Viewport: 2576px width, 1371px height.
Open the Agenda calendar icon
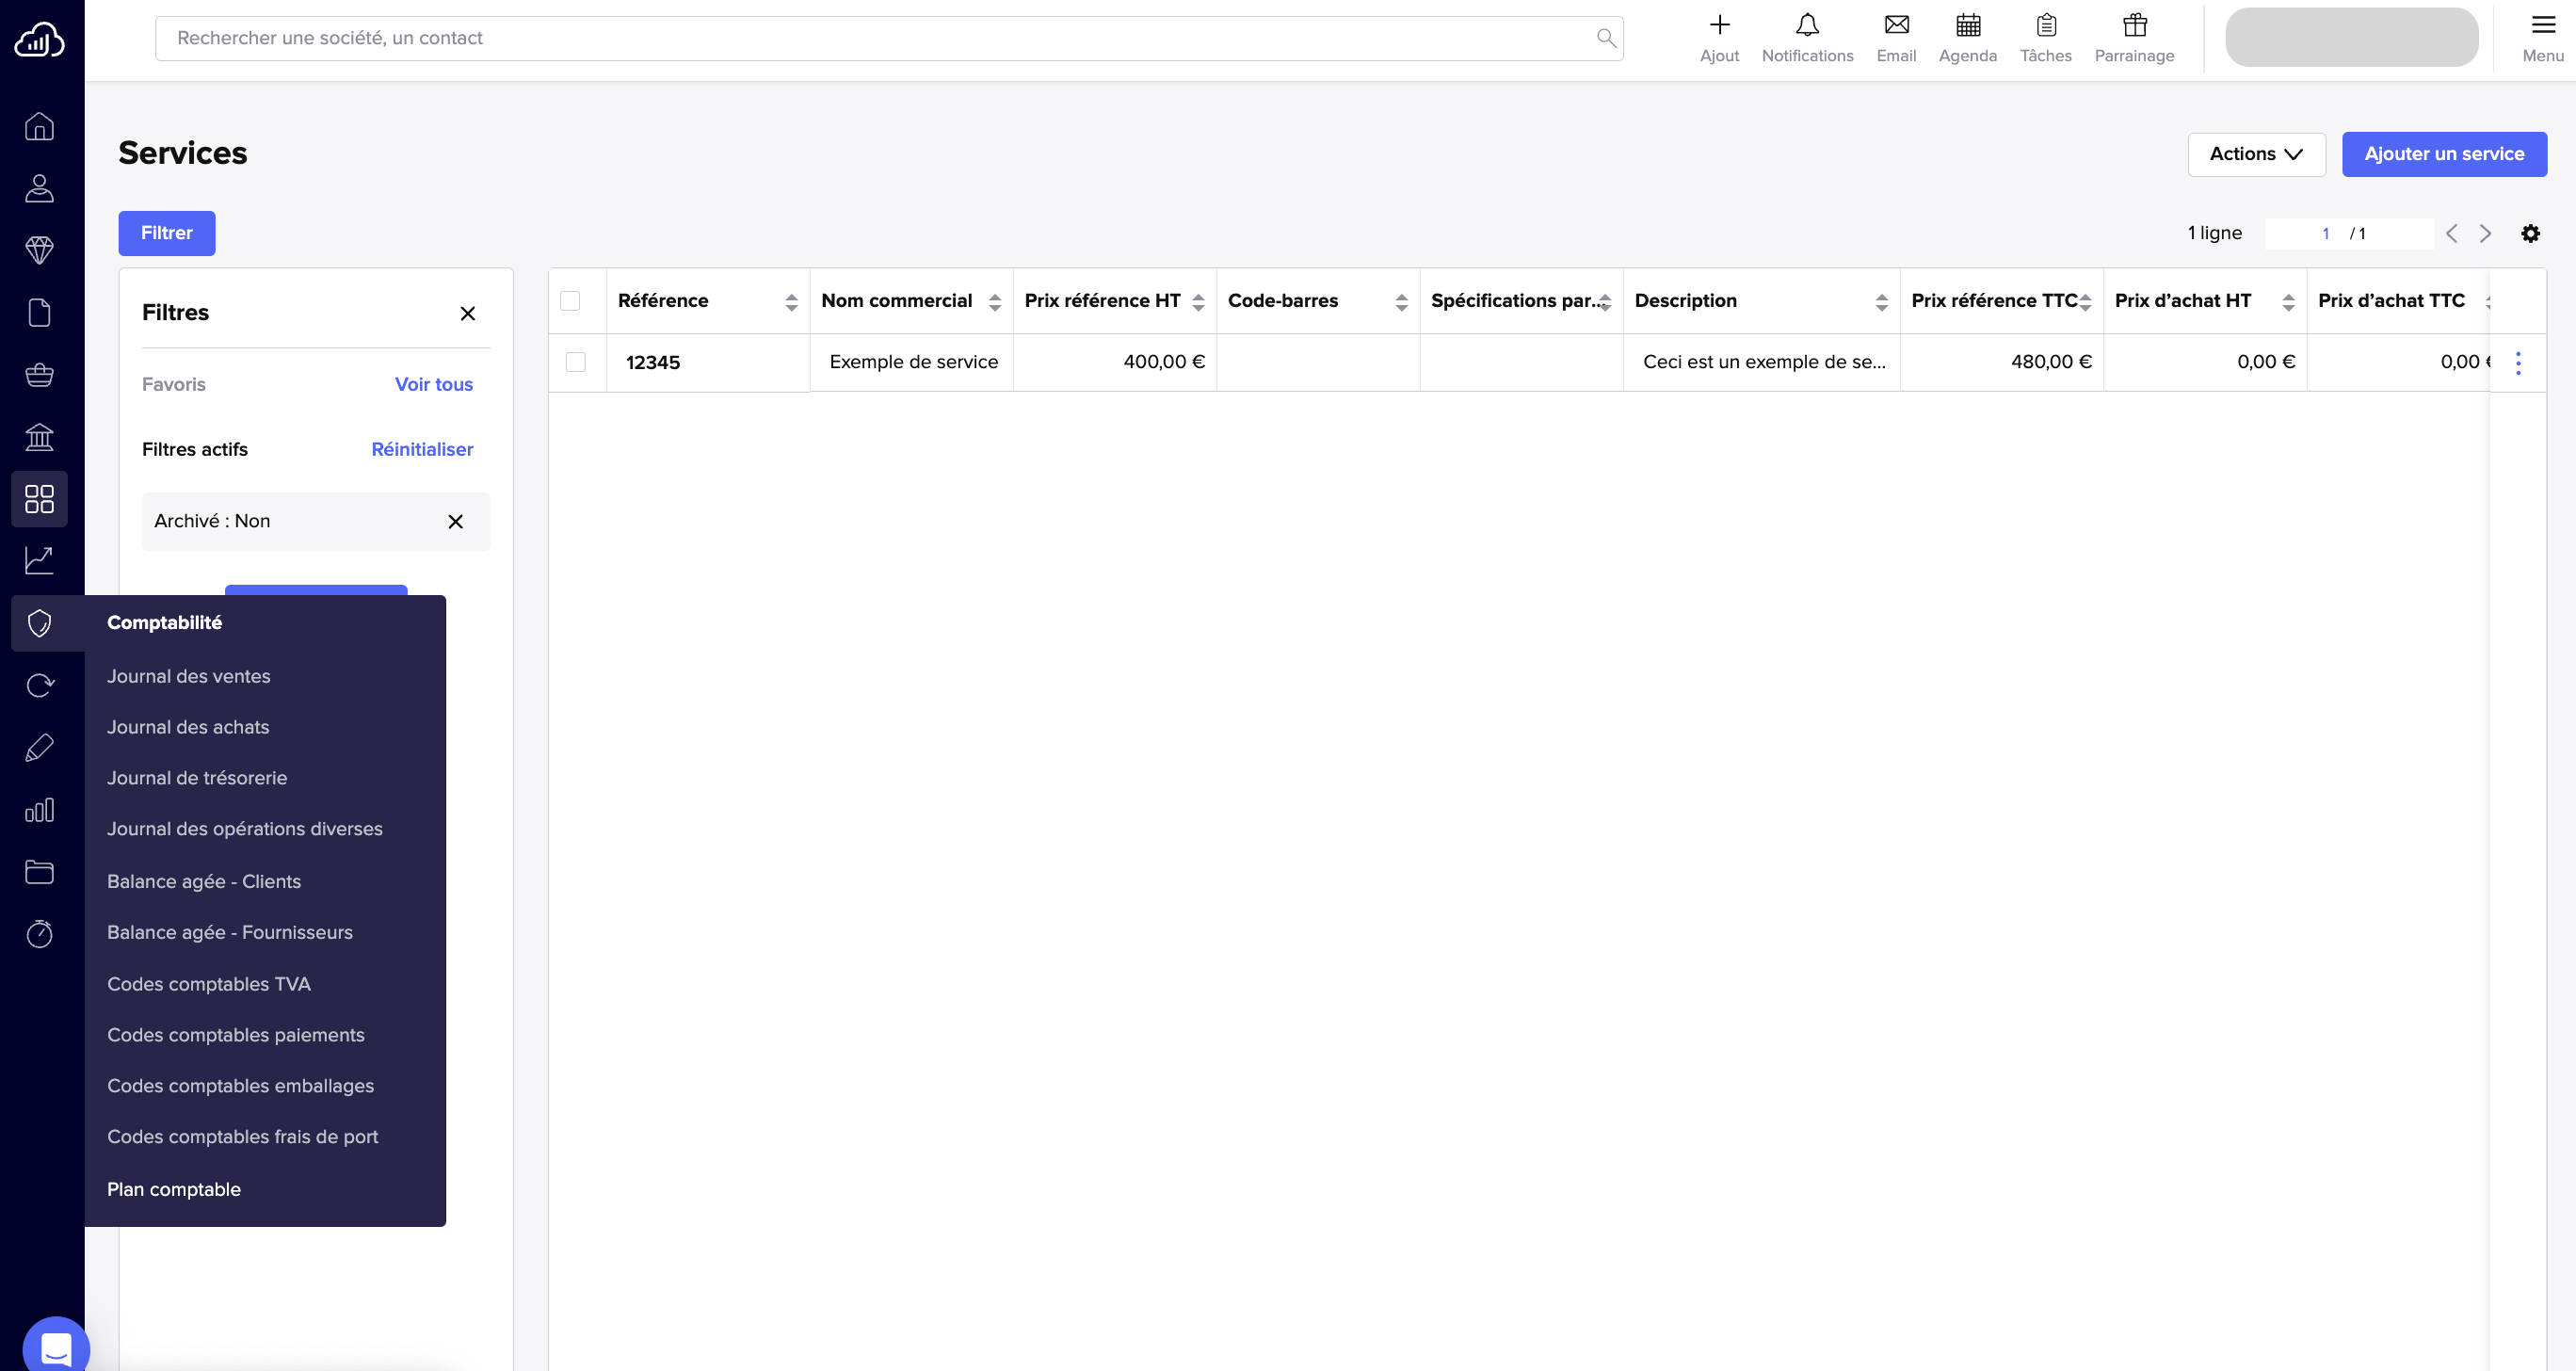1967,26
